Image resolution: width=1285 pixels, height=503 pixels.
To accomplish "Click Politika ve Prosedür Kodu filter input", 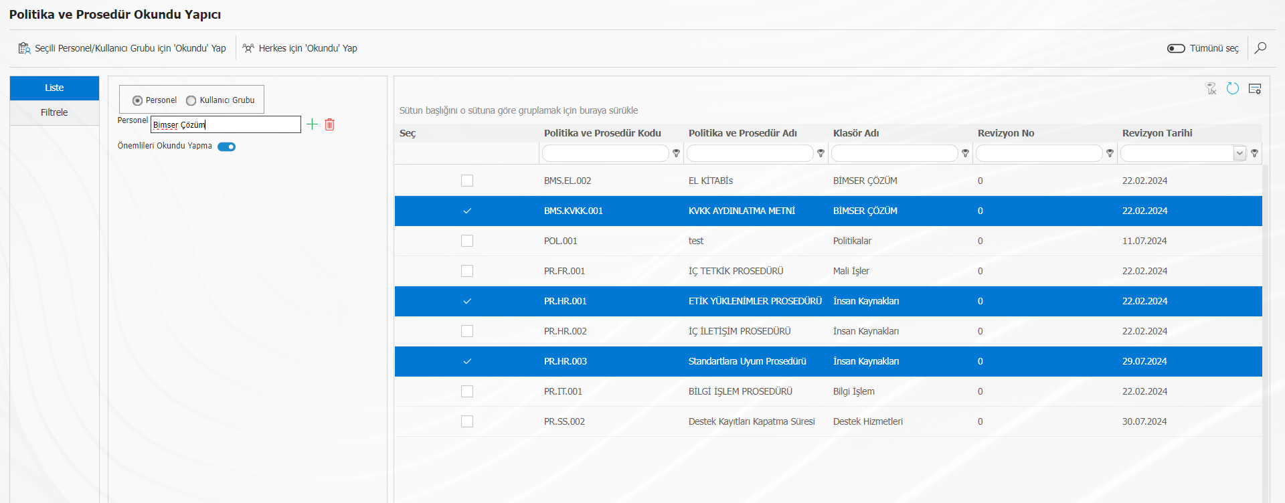I will point(605,153).
